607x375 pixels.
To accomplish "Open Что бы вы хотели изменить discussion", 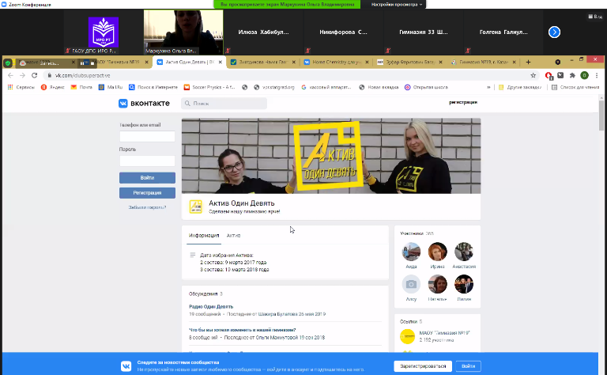I will tap(243, 330).
